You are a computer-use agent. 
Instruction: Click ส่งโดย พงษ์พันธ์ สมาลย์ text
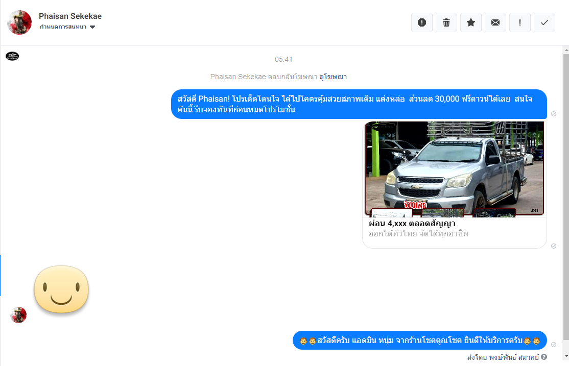503,357
